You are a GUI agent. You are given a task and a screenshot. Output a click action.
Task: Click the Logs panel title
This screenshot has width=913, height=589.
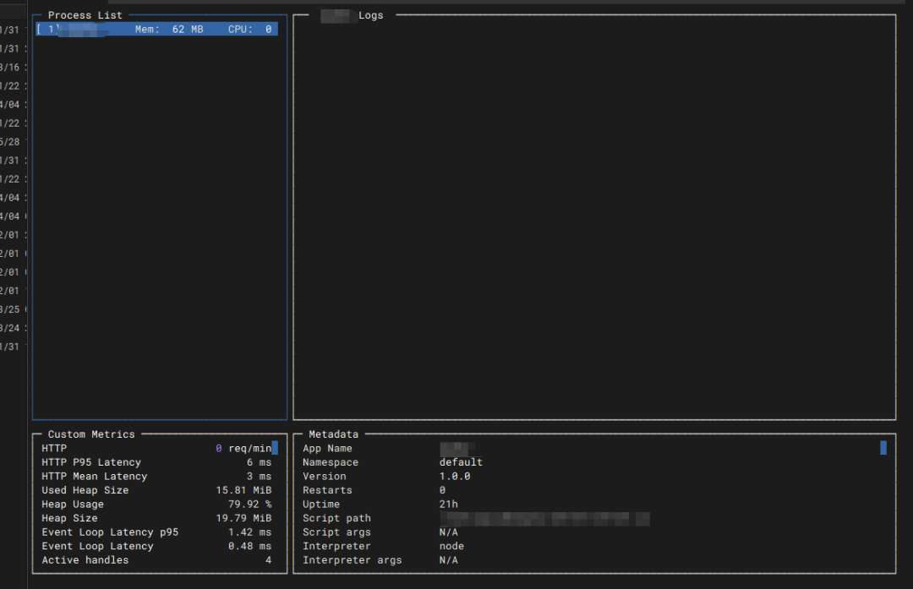pos(371,15)
